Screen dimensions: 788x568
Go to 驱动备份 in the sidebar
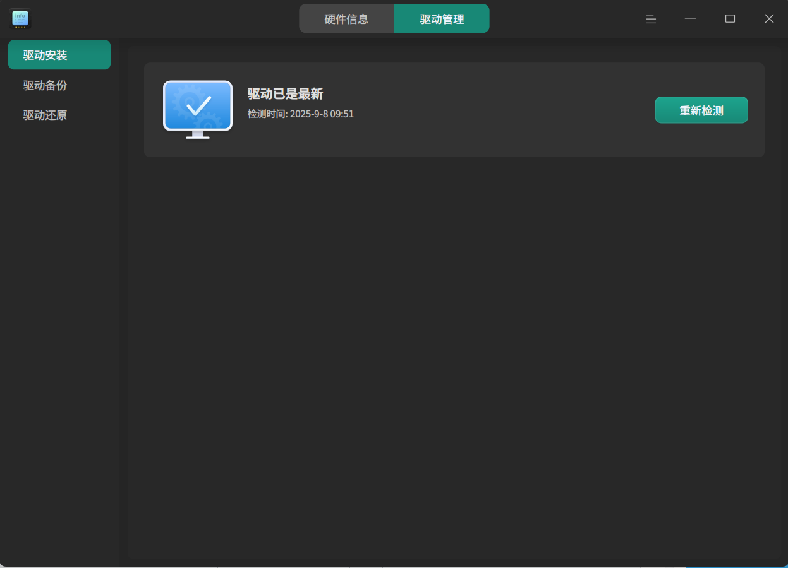(x=59, y=85)
